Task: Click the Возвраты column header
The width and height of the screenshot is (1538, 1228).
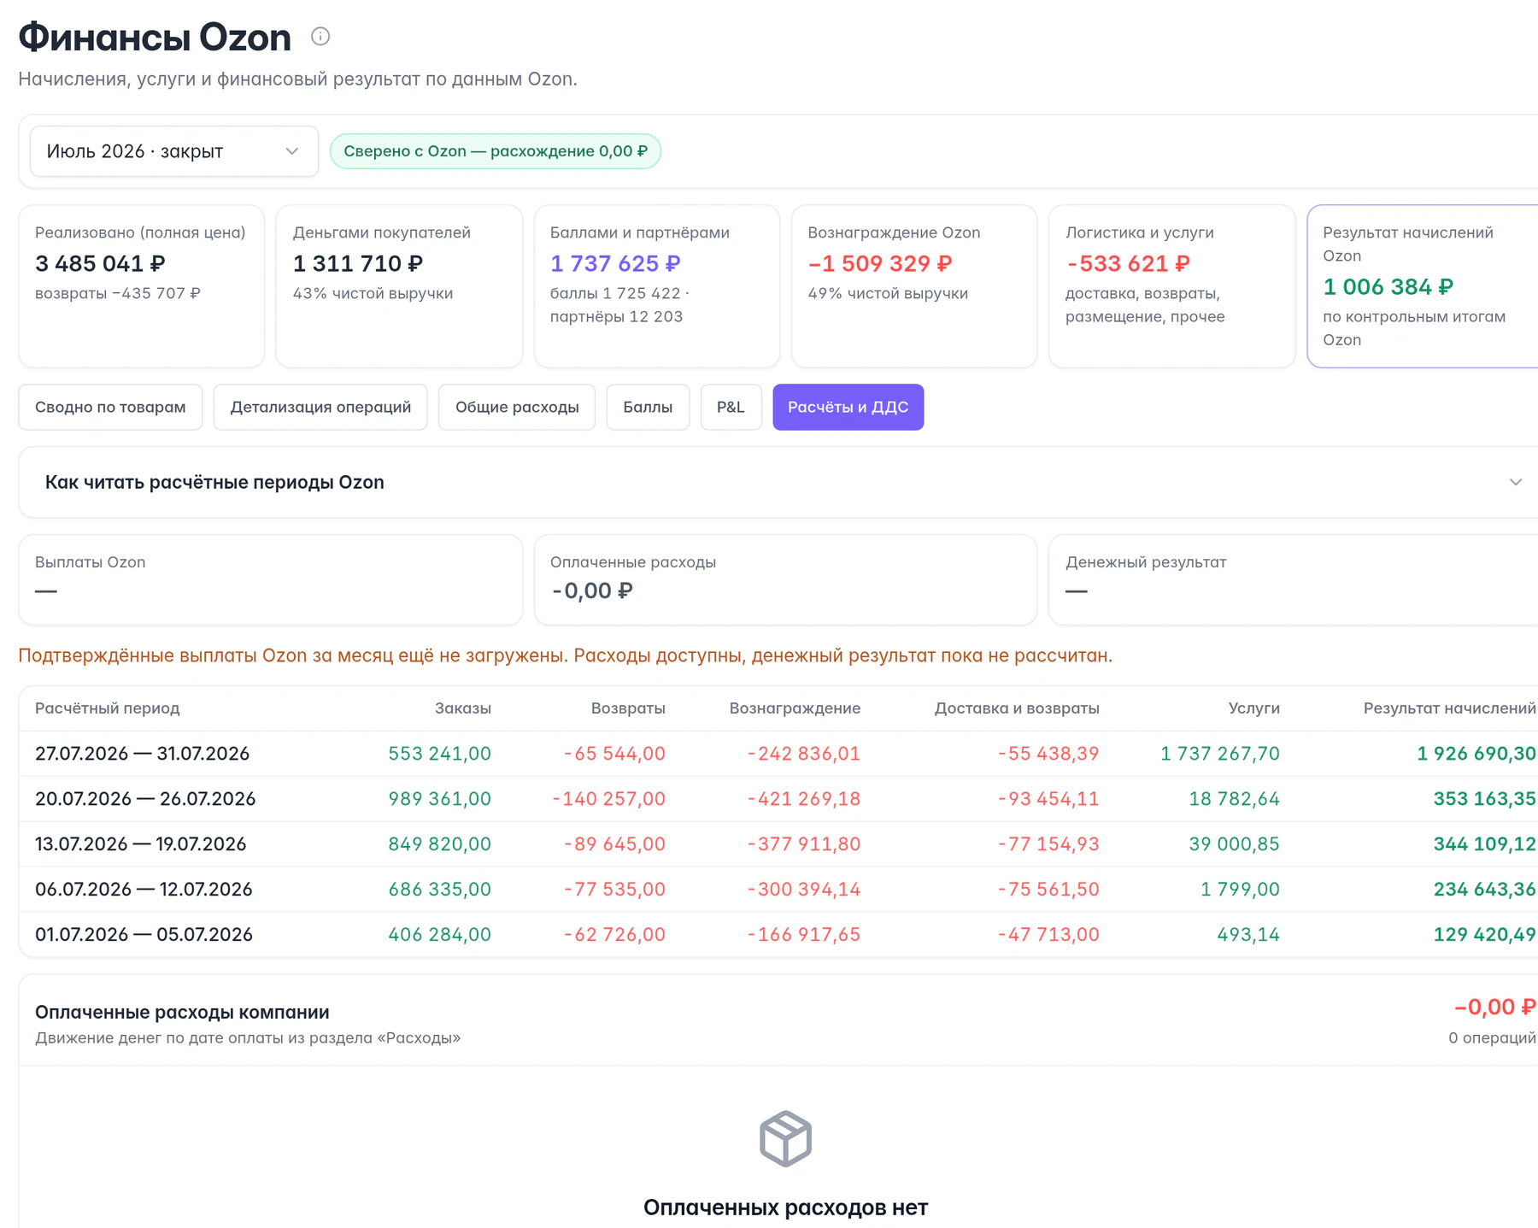Action: coord(628,708)
